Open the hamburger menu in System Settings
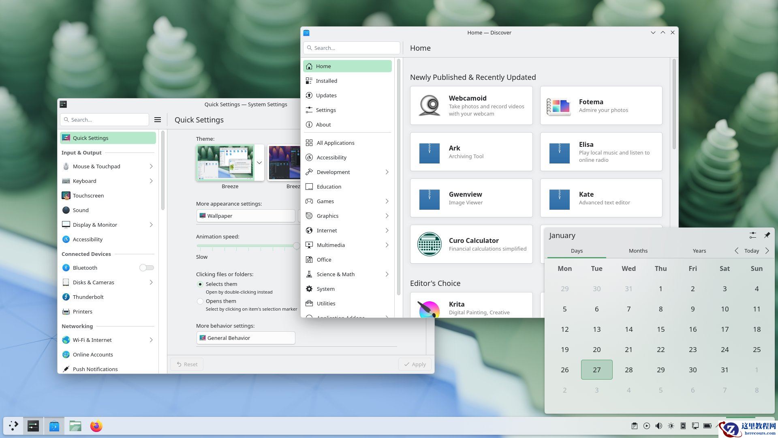Screen dimensions: 778x438 158,120
